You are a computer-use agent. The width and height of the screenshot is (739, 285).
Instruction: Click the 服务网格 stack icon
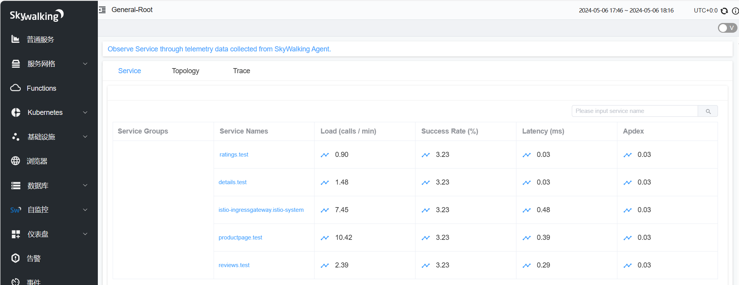(16, 64)
